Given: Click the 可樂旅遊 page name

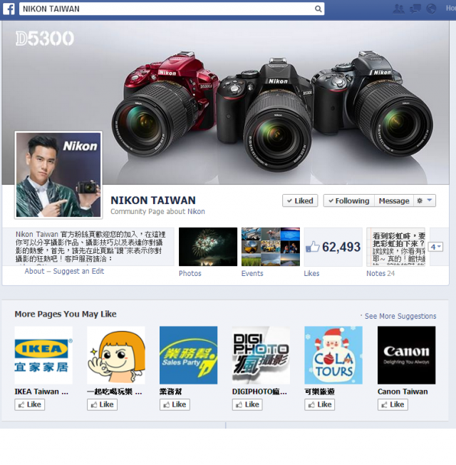Looking at the screenshot, I should 319,392.
